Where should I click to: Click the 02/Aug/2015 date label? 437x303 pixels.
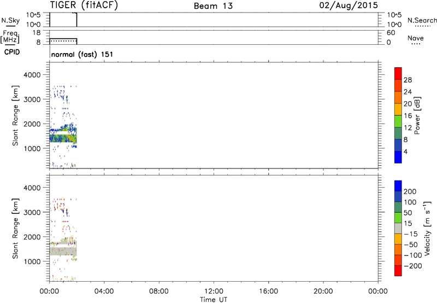click(349, 5)
